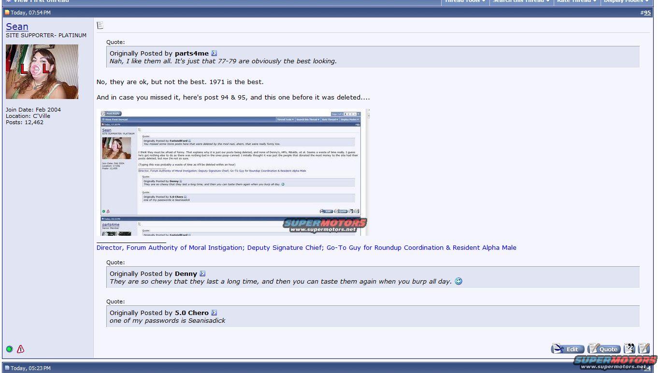This screenshot has width=660, height=373.
Task: Open Thread Tools dropdown
Action: [465, 1]
